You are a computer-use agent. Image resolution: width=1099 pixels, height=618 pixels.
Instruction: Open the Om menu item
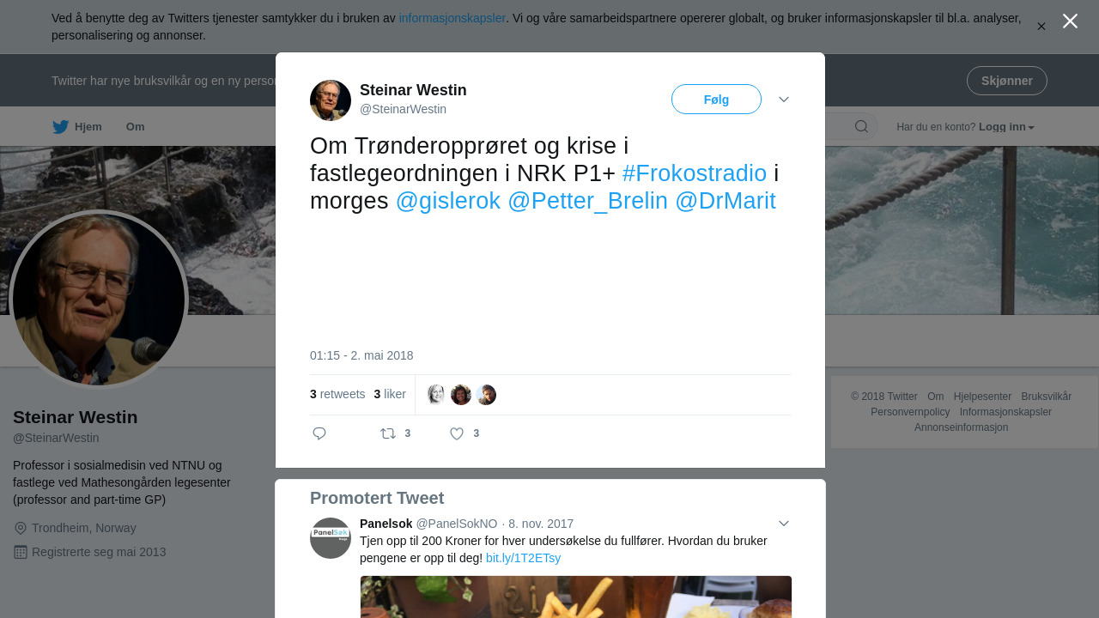(136, 127)
